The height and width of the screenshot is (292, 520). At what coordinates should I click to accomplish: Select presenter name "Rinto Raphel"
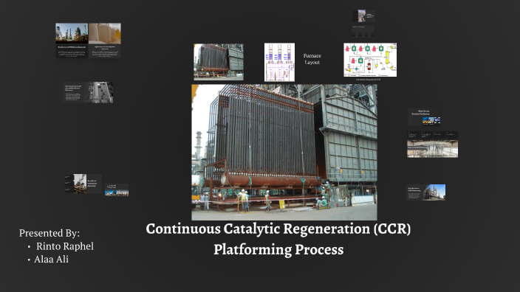[x=65, y=246]
